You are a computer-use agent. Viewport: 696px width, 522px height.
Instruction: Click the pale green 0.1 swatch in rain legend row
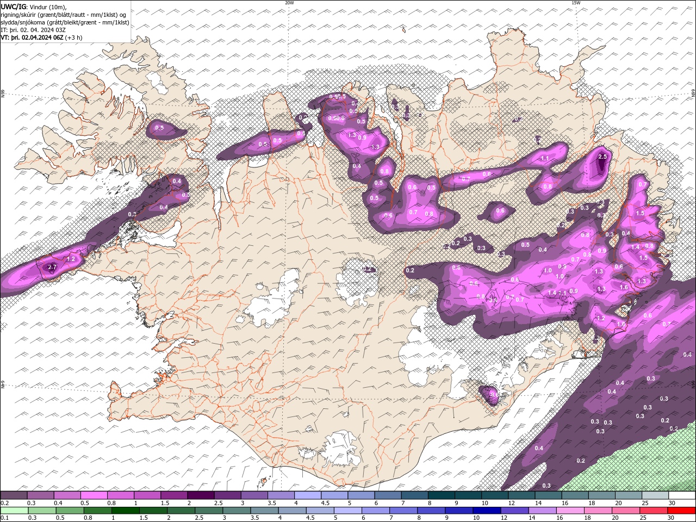[14, 511]
